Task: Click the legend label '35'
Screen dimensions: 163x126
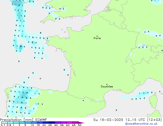Action: coord(62,125)
